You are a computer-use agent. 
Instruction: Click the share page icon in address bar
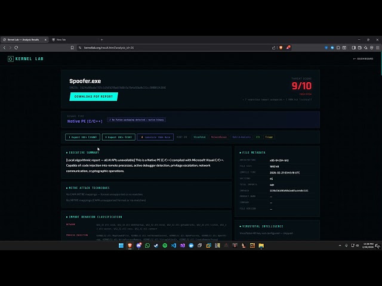tap(273, 48)
